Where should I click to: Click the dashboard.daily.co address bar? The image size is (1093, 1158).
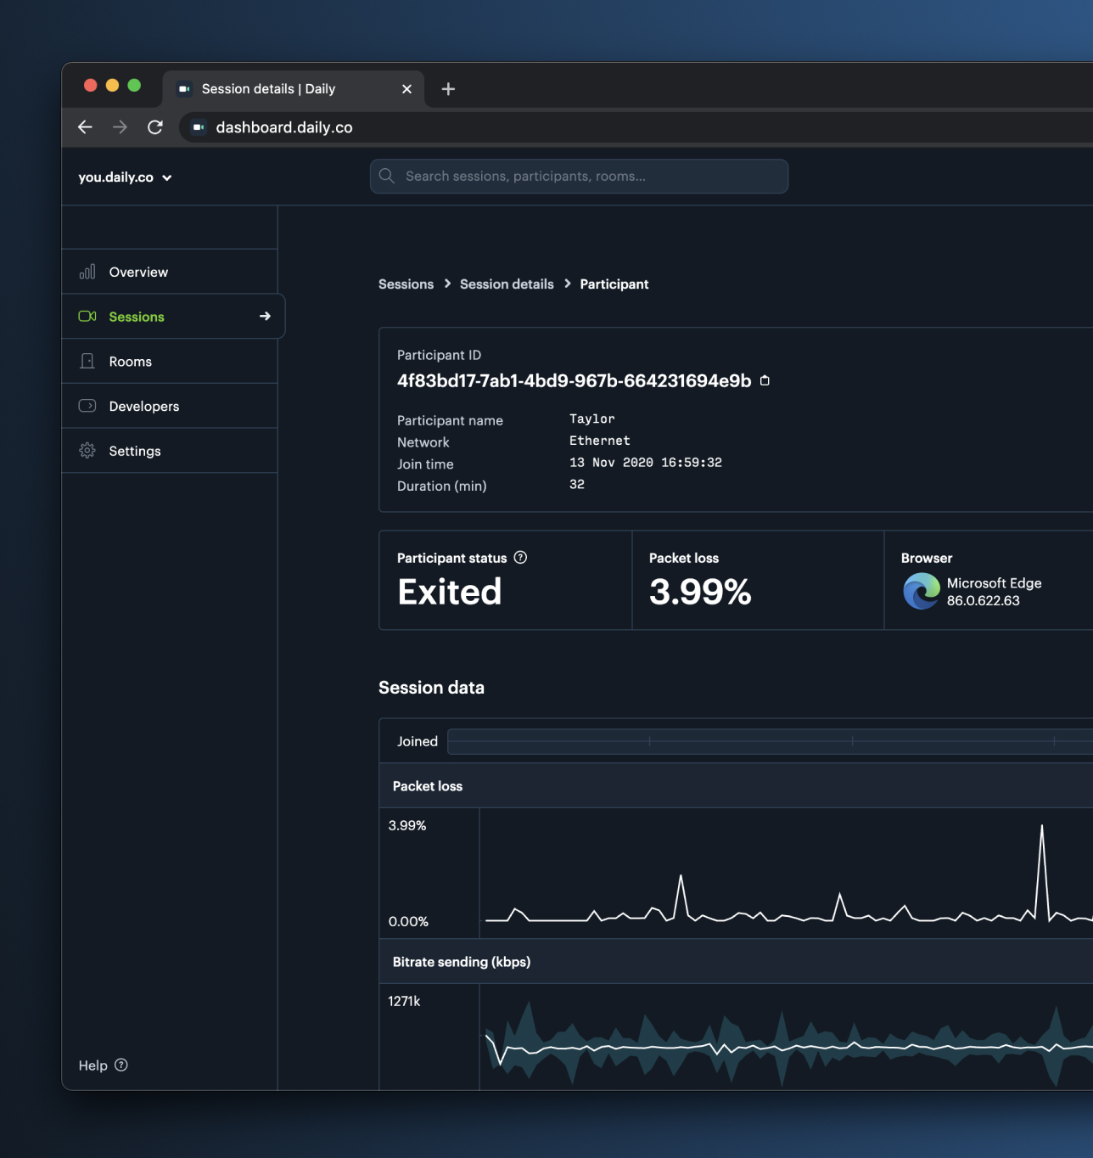(636, 127)
